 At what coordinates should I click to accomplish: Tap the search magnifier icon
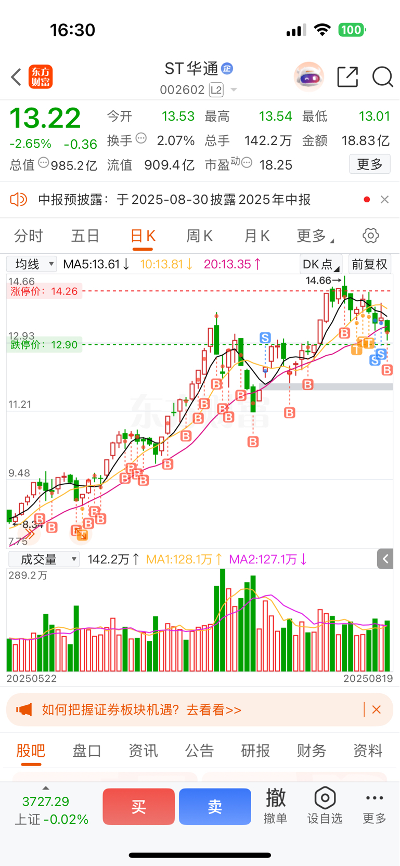pyautogui.click(x=382, y=77)
